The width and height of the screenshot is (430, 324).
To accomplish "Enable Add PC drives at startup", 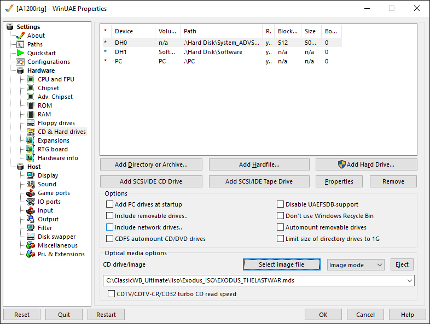I will click(x=110, y=204).
